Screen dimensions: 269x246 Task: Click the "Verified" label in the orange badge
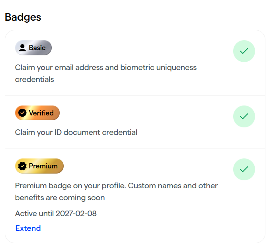[41, 113]
